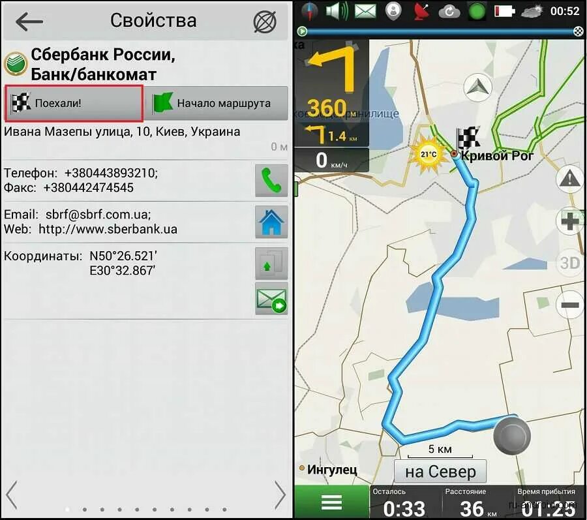Viewport: 587px width, 520px height.
Task: Toggle the green traffic indicator circle
Action: [x=477, y=12]
